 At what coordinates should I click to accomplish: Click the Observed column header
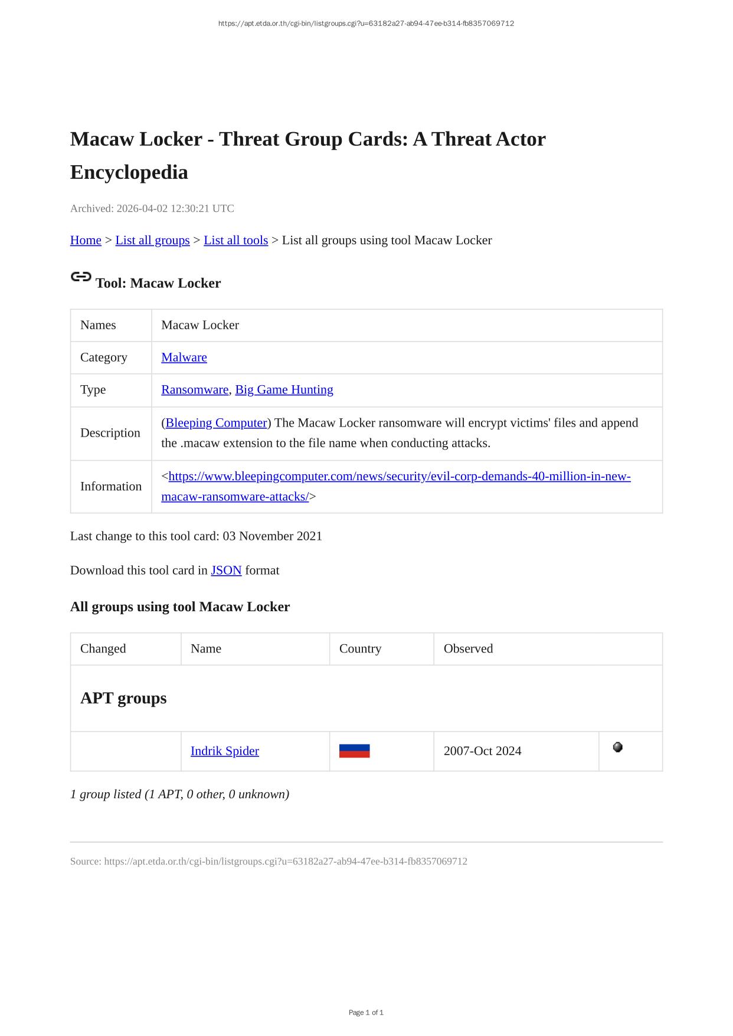468,649
